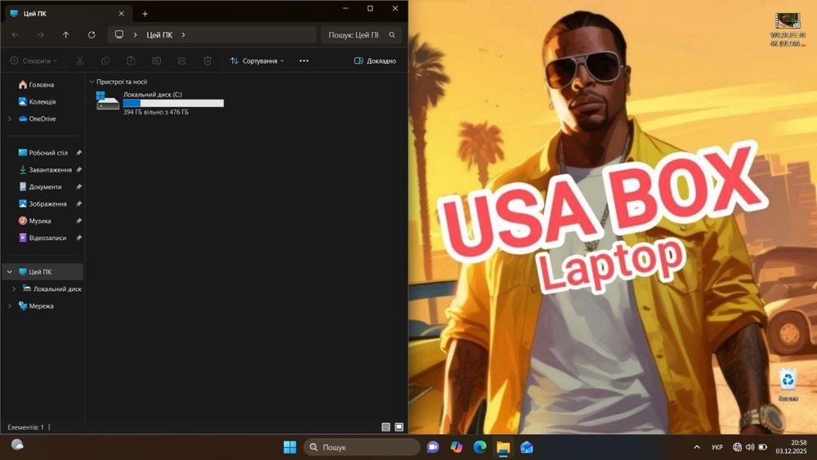Click the Cut scissors icon
Viewport: 817px width, 460px height.
pyautogui.click(x=80, y=61)
